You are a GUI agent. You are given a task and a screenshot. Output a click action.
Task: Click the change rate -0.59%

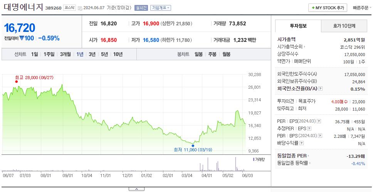[49, 38]
